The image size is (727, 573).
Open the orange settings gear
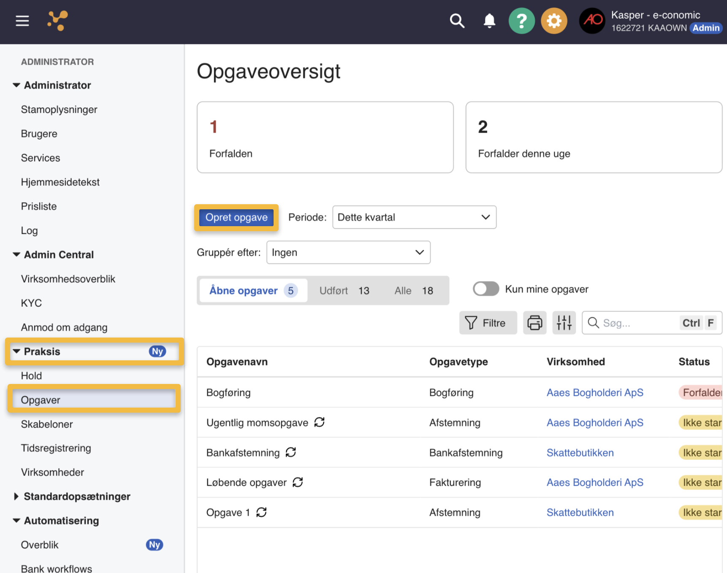click(x=554, y=21)
